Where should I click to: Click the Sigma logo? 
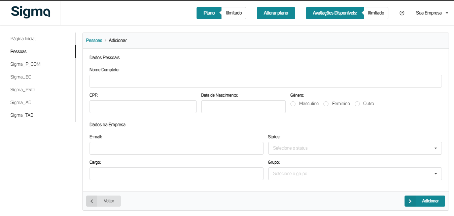pyautogui.click(x=31, y=12)
